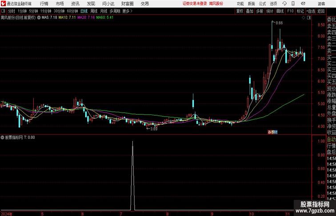Open the 版面 menu

[x=252, y=4]
